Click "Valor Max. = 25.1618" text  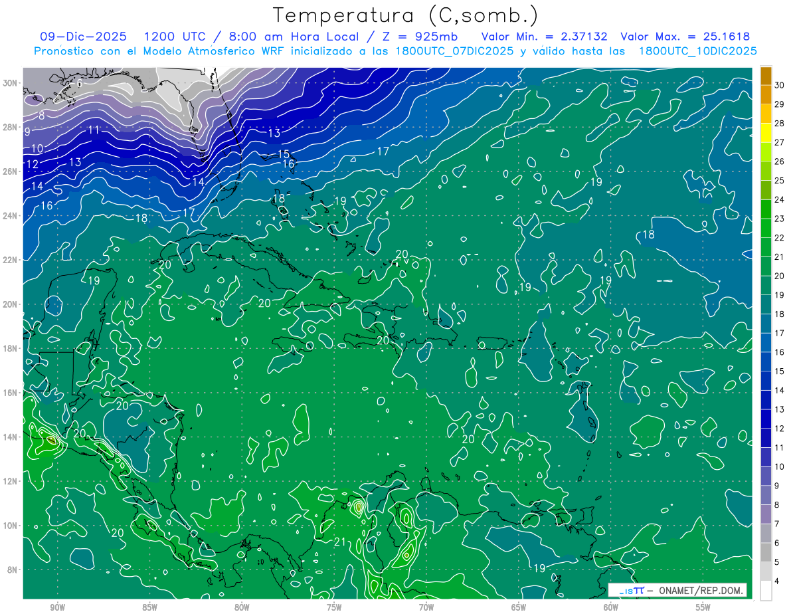[685, 37]
